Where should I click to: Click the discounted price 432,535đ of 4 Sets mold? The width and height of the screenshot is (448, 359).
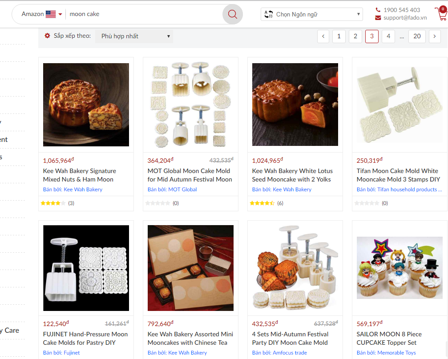point(265,323)
